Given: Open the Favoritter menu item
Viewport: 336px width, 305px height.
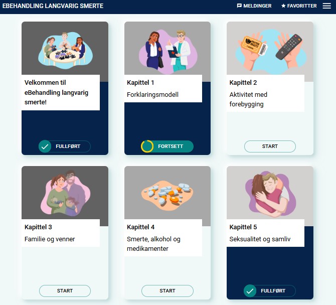Looking at the screenshot, I should (x=299, y=6).
